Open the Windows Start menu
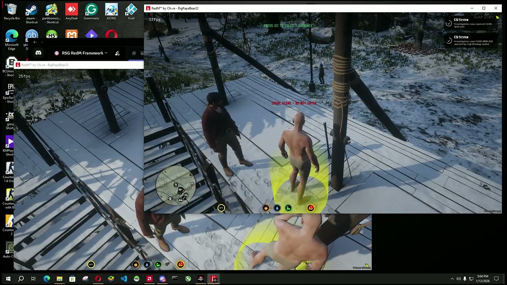The image size is (507, 285). point(8,279)
